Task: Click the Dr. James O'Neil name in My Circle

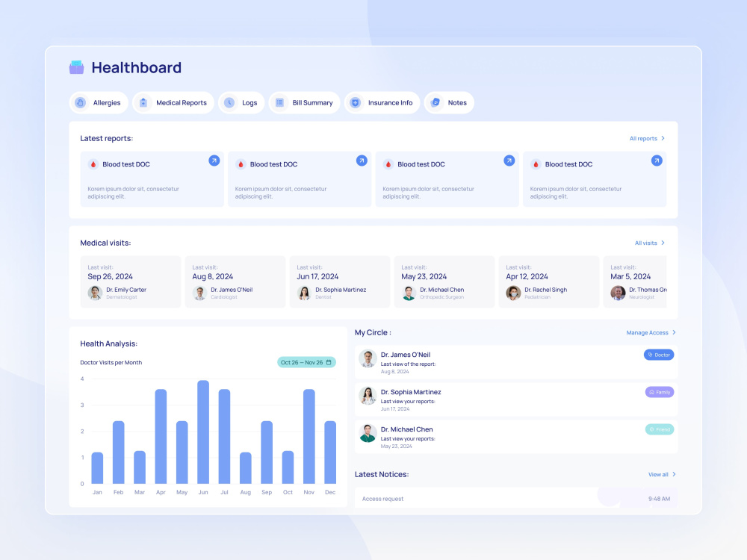Action: (406, 355)
